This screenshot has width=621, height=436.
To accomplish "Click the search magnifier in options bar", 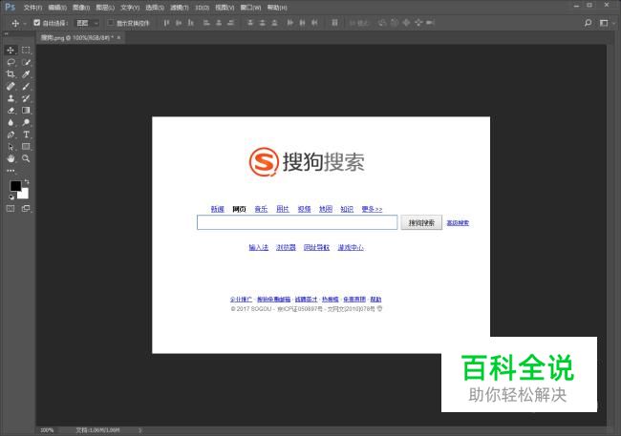I will [x=589, y=23].
